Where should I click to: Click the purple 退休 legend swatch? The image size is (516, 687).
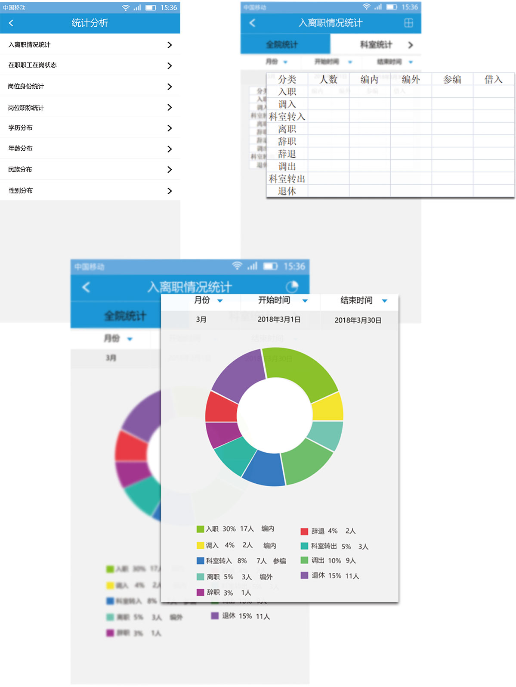tap(304, 575)
